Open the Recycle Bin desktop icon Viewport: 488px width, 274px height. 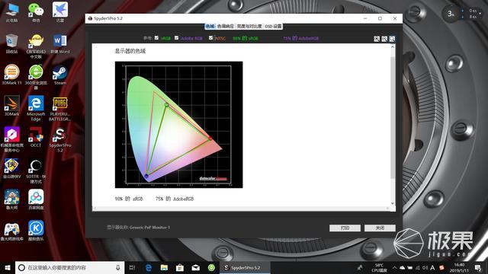pos(12,43)
